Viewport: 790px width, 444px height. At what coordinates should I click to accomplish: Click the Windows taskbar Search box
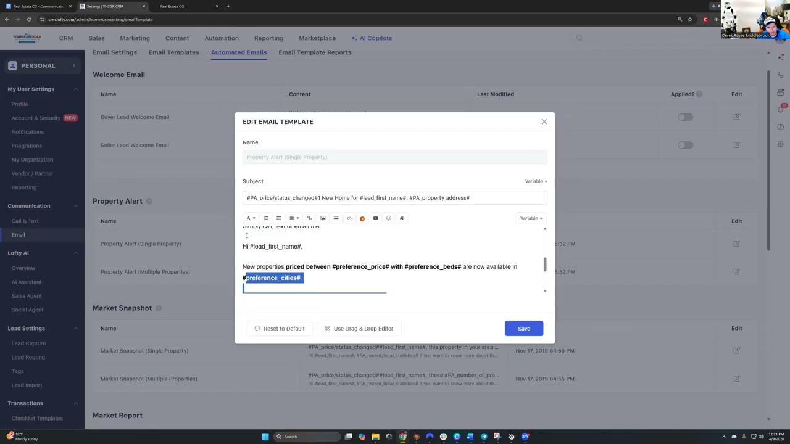(x=306, y=437)
